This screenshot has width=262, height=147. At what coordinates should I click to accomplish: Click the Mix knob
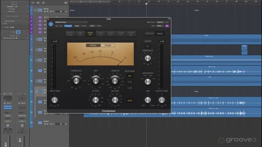click(x=148, y=100)
